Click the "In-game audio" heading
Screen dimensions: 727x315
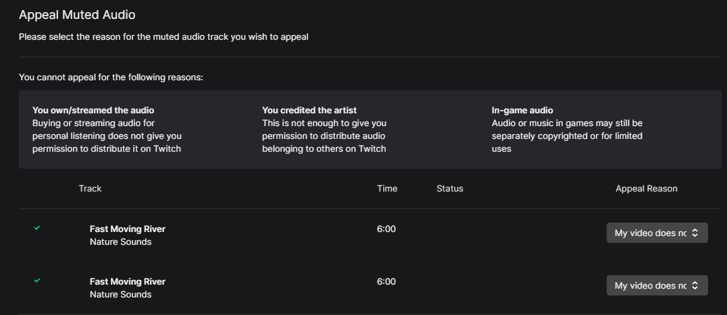pyautogui.click(x=522, y=110)
